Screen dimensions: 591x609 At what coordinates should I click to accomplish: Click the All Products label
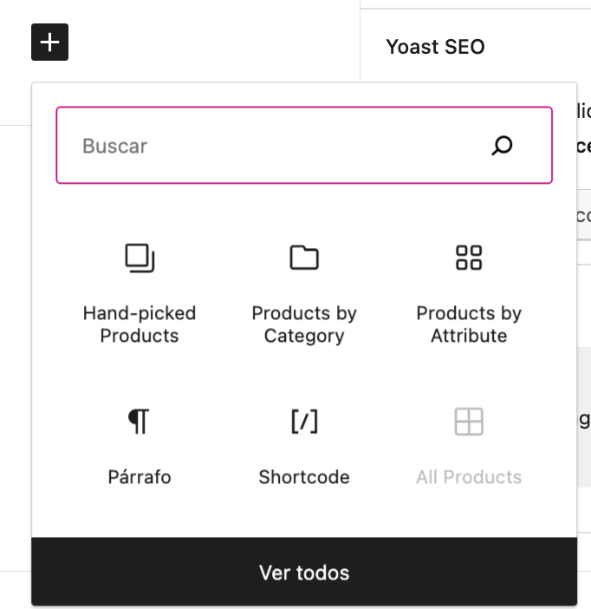click(x=469, y=477)
